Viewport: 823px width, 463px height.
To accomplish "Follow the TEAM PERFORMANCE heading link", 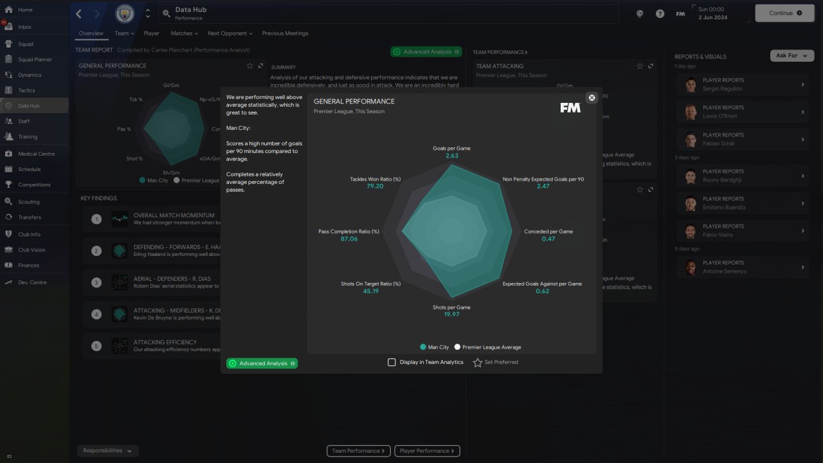I will click(500, 52).
